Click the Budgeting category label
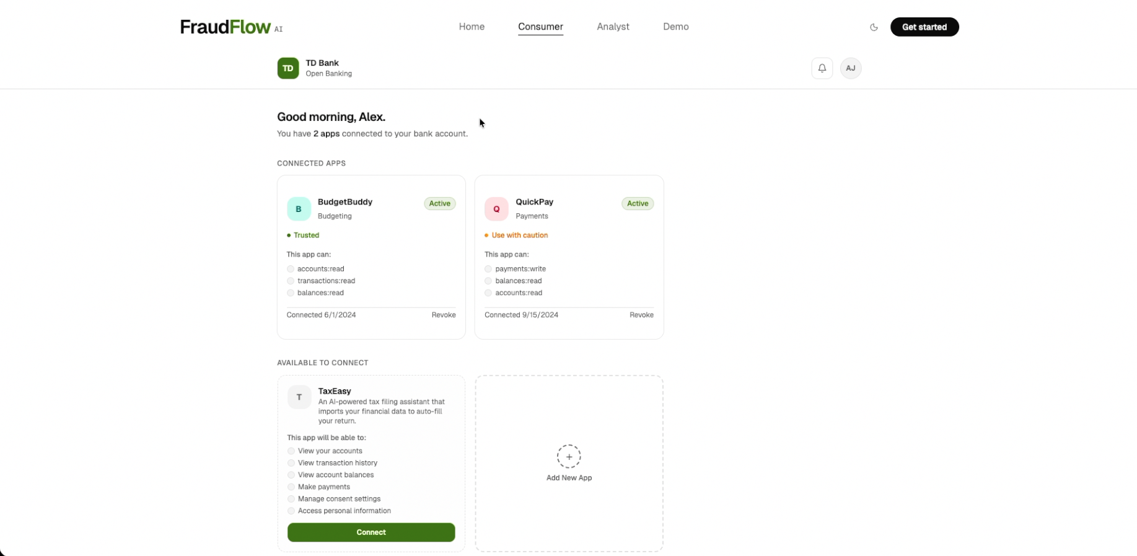The width and height of the screenshot is (1137, 556). coord(335,216)
